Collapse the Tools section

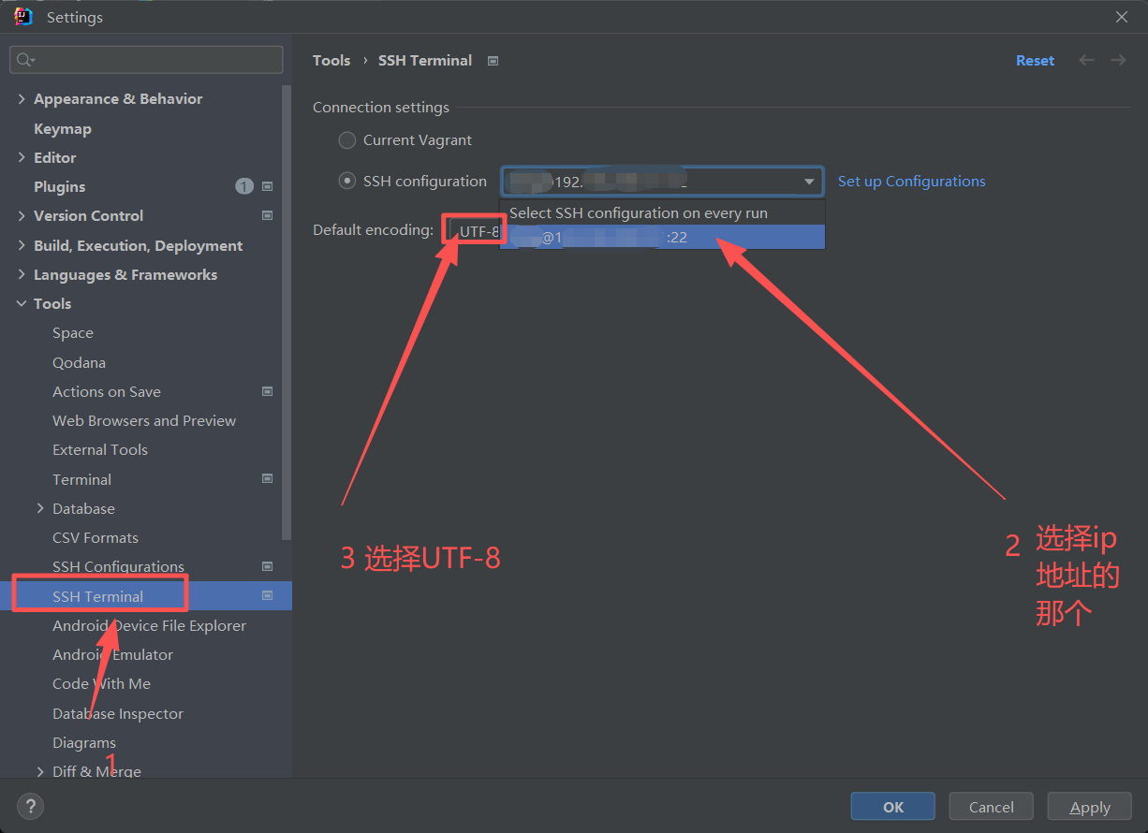[x=22, y=303]
